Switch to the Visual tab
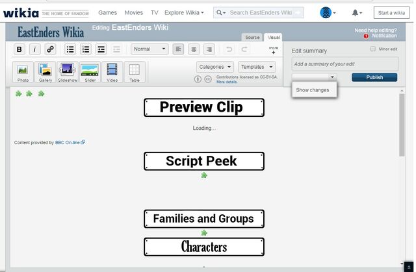The image size is (416, 272). click(x=274, y=38)
